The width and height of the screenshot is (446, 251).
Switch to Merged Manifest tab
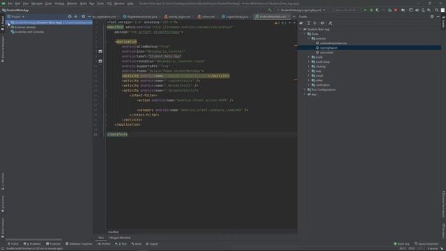point(120,238)
